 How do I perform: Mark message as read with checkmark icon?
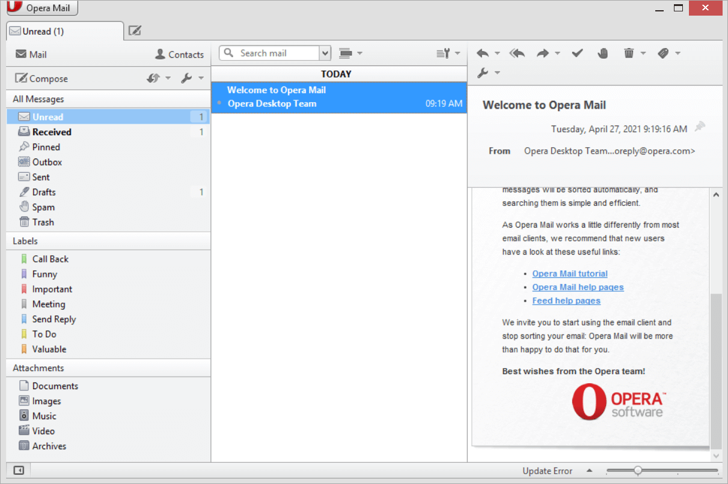577,53
